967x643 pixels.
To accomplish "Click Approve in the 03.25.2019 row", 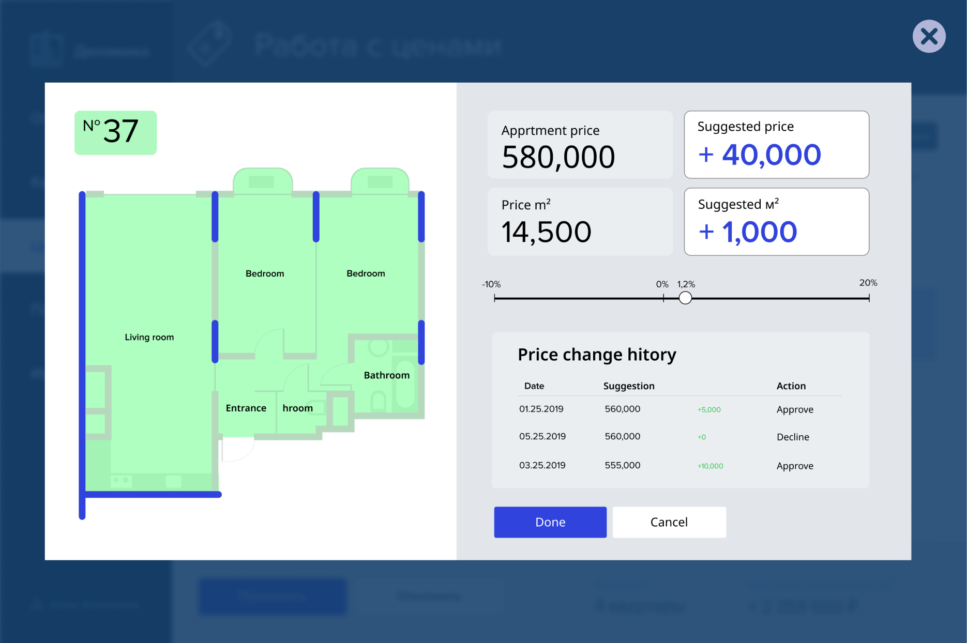I will tap(795, 466).
